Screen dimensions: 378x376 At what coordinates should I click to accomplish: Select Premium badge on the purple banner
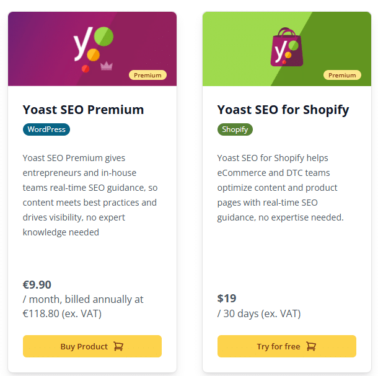coord(148,75)
